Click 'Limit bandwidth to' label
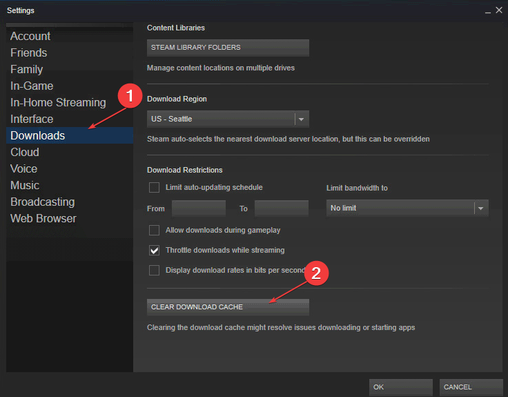 (x=357, y=188)
